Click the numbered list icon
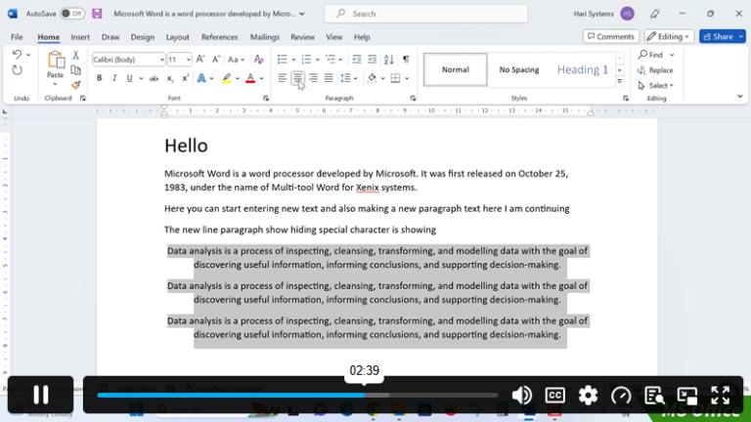 click(x=306, y=60)
